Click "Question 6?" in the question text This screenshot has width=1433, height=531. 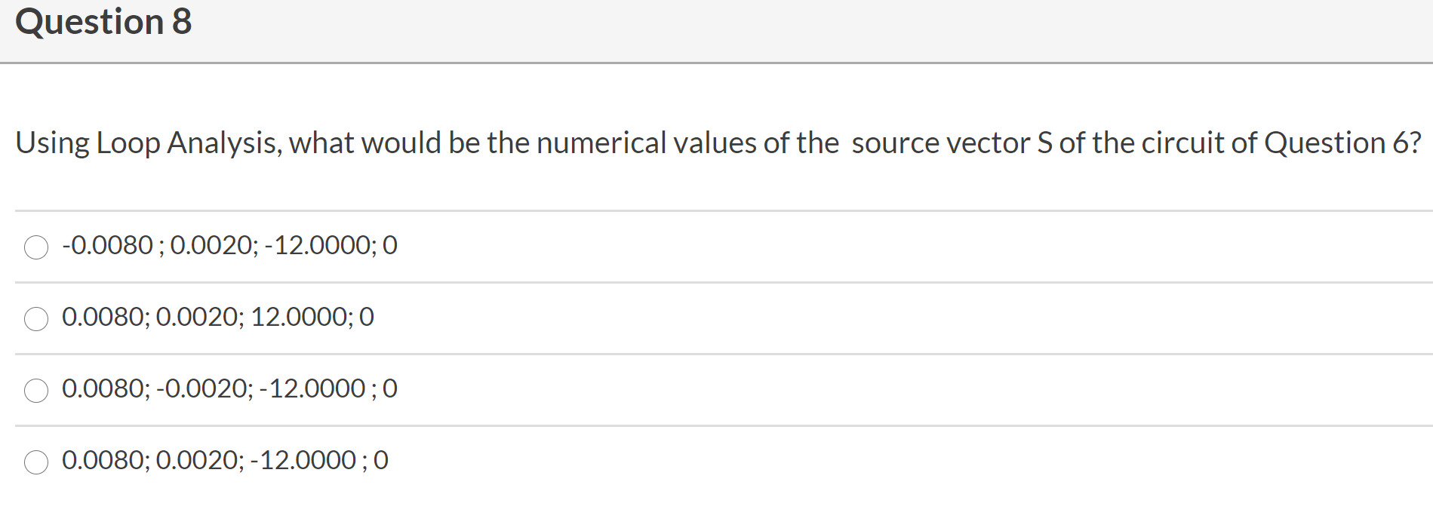tap(1342, 143)
